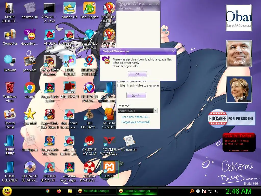This screenshot has height=196, width=261.
Task: Toggle the Sign in automatically checkbox
Action: (x=119, y=81)
